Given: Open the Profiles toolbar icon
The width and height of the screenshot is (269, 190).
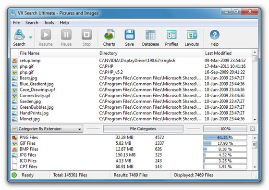Looking at the screenshot, I should point(171,35).
